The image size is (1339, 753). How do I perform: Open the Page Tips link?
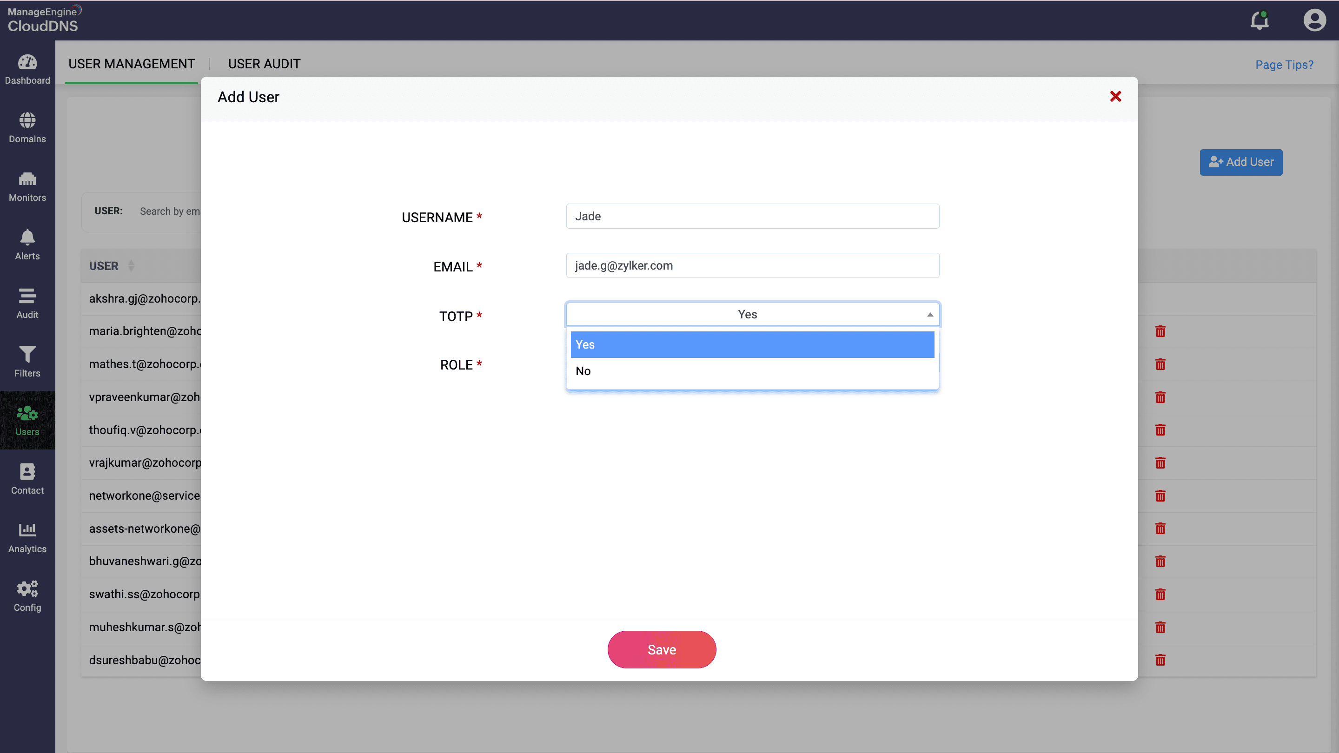coord(1284,65)
